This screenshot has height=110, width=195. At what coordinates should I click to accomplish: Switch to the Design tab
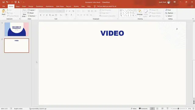tap(31, 6)
